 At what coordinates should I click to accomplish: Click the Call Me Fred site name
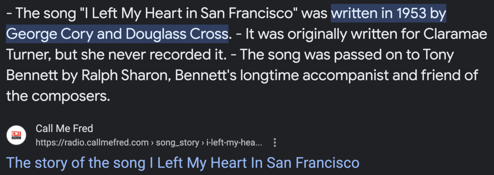65,129
